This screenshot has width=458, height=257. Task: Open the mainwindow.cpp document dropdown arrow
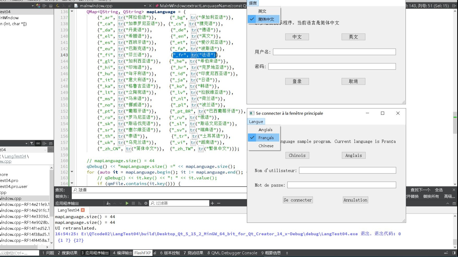(145, 5)
